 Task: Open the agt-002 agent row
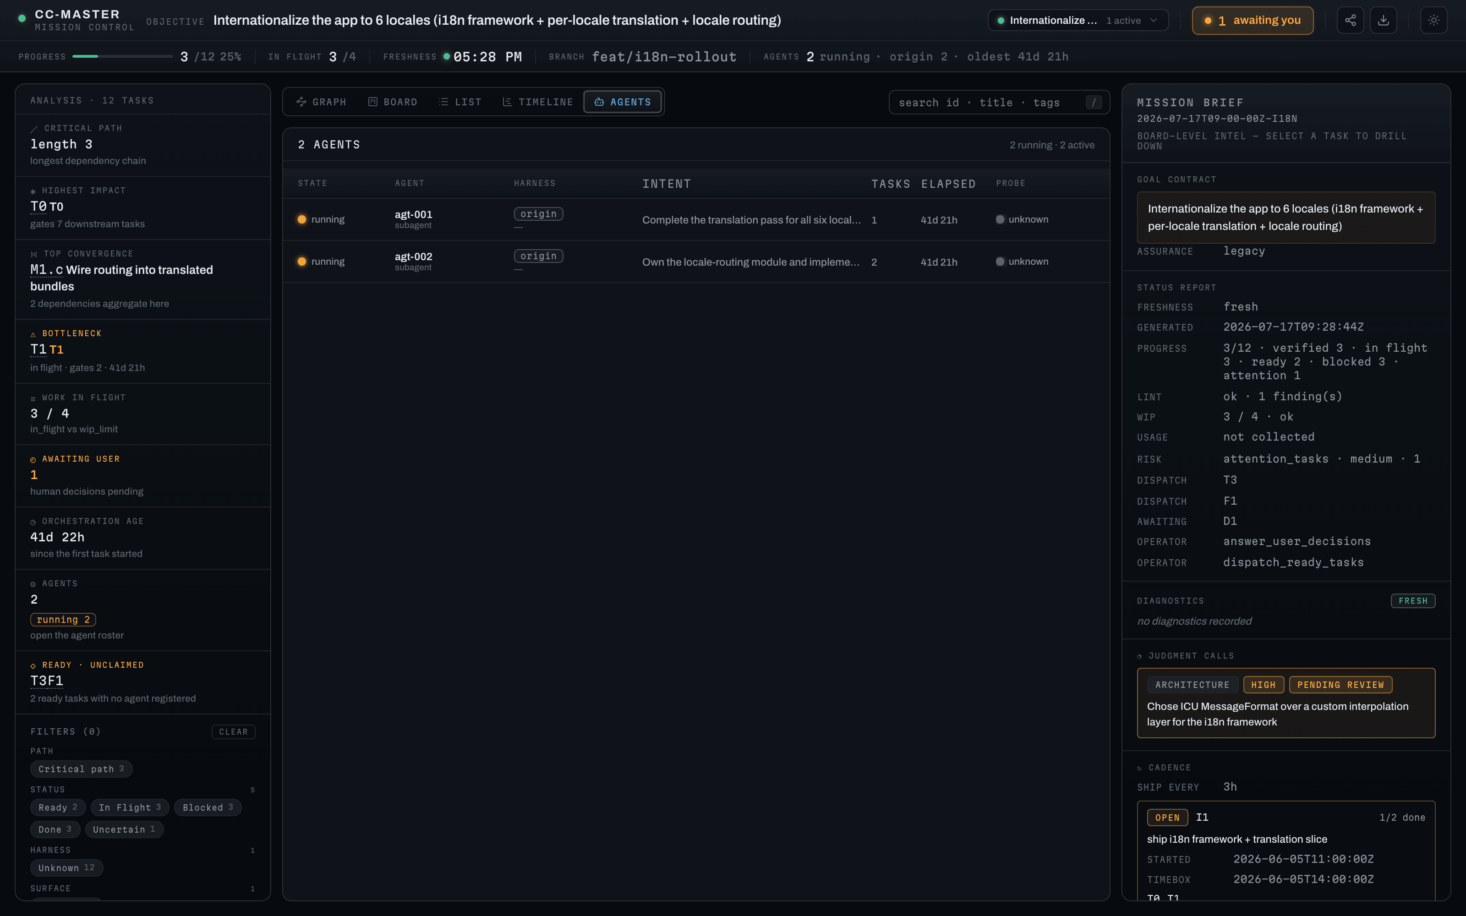point(696,262)
